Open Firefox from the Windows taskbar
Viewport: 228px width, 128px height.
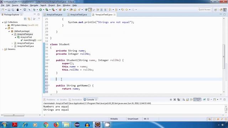(56, 125)
